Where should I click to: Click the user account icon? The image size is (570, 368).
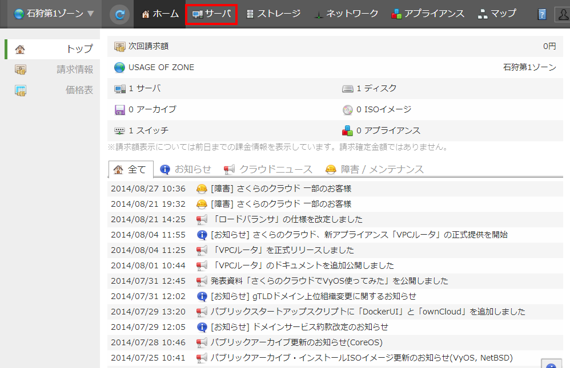[x=561, y=14]
